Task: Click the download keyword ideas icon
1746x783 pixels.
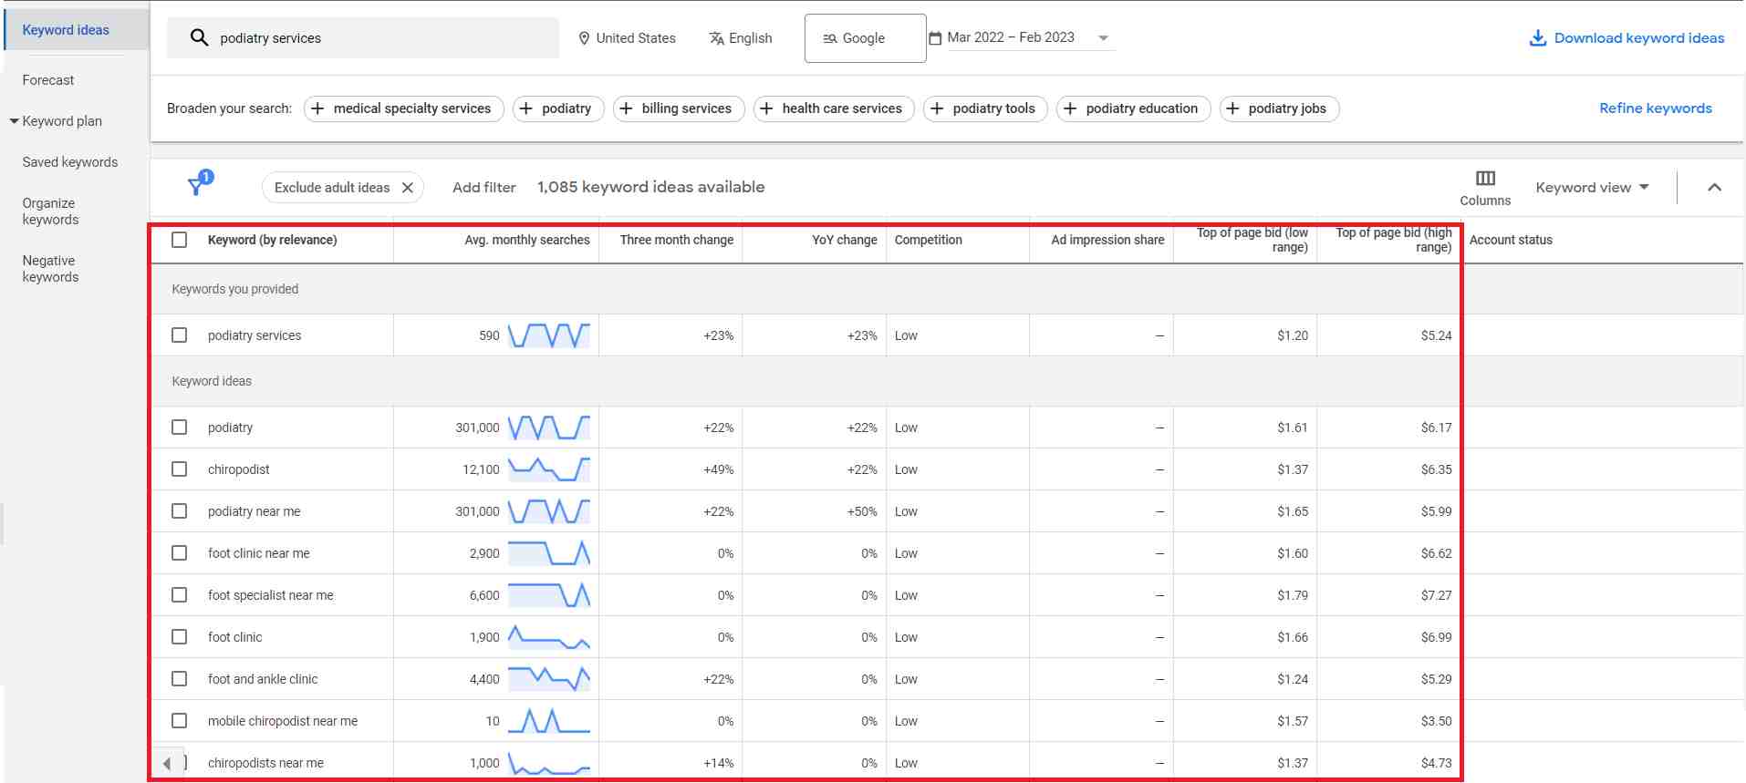Action: 1537,38
